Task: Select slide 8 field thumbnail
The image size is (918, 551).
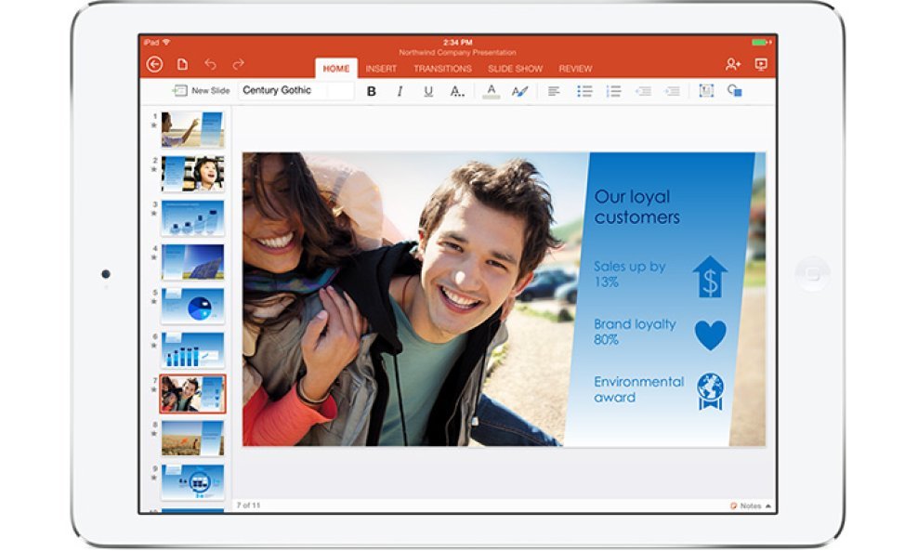Action: click(192, 438)
